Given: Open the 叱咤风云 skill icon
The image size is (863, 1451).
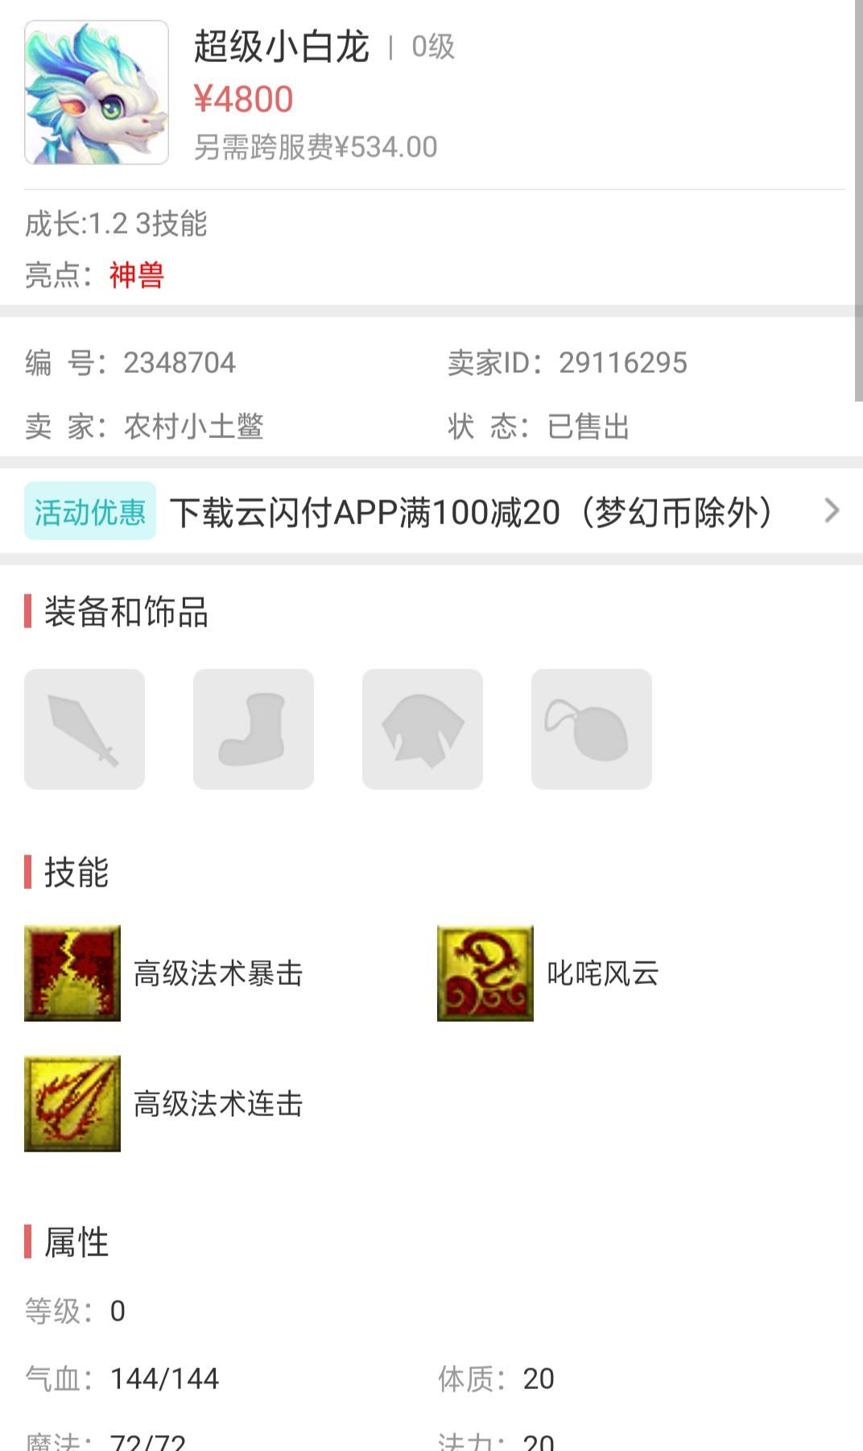Looking at the screenshot, I should 485,973.
